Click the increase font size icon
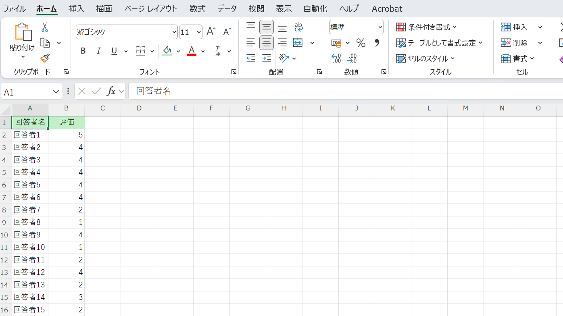Screen dimensions: 563x316 [211, 31]
